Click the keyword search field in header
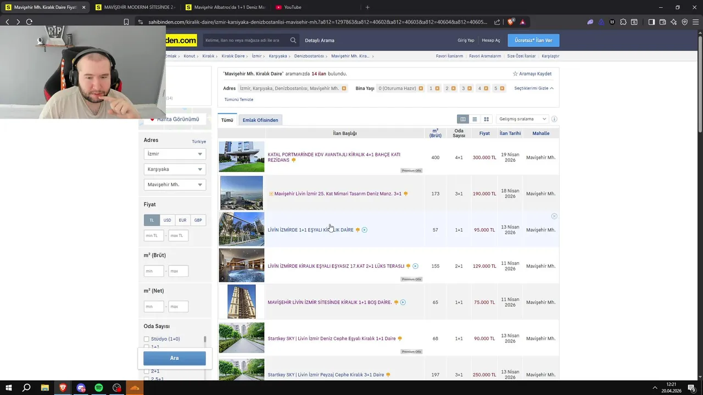Screen dimensions: 703x395 pos(246,40)
